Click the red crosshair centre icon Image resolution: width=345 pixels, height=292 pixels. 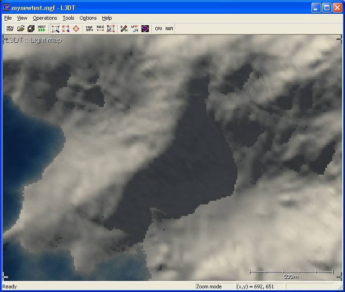[x=76, y=28]
